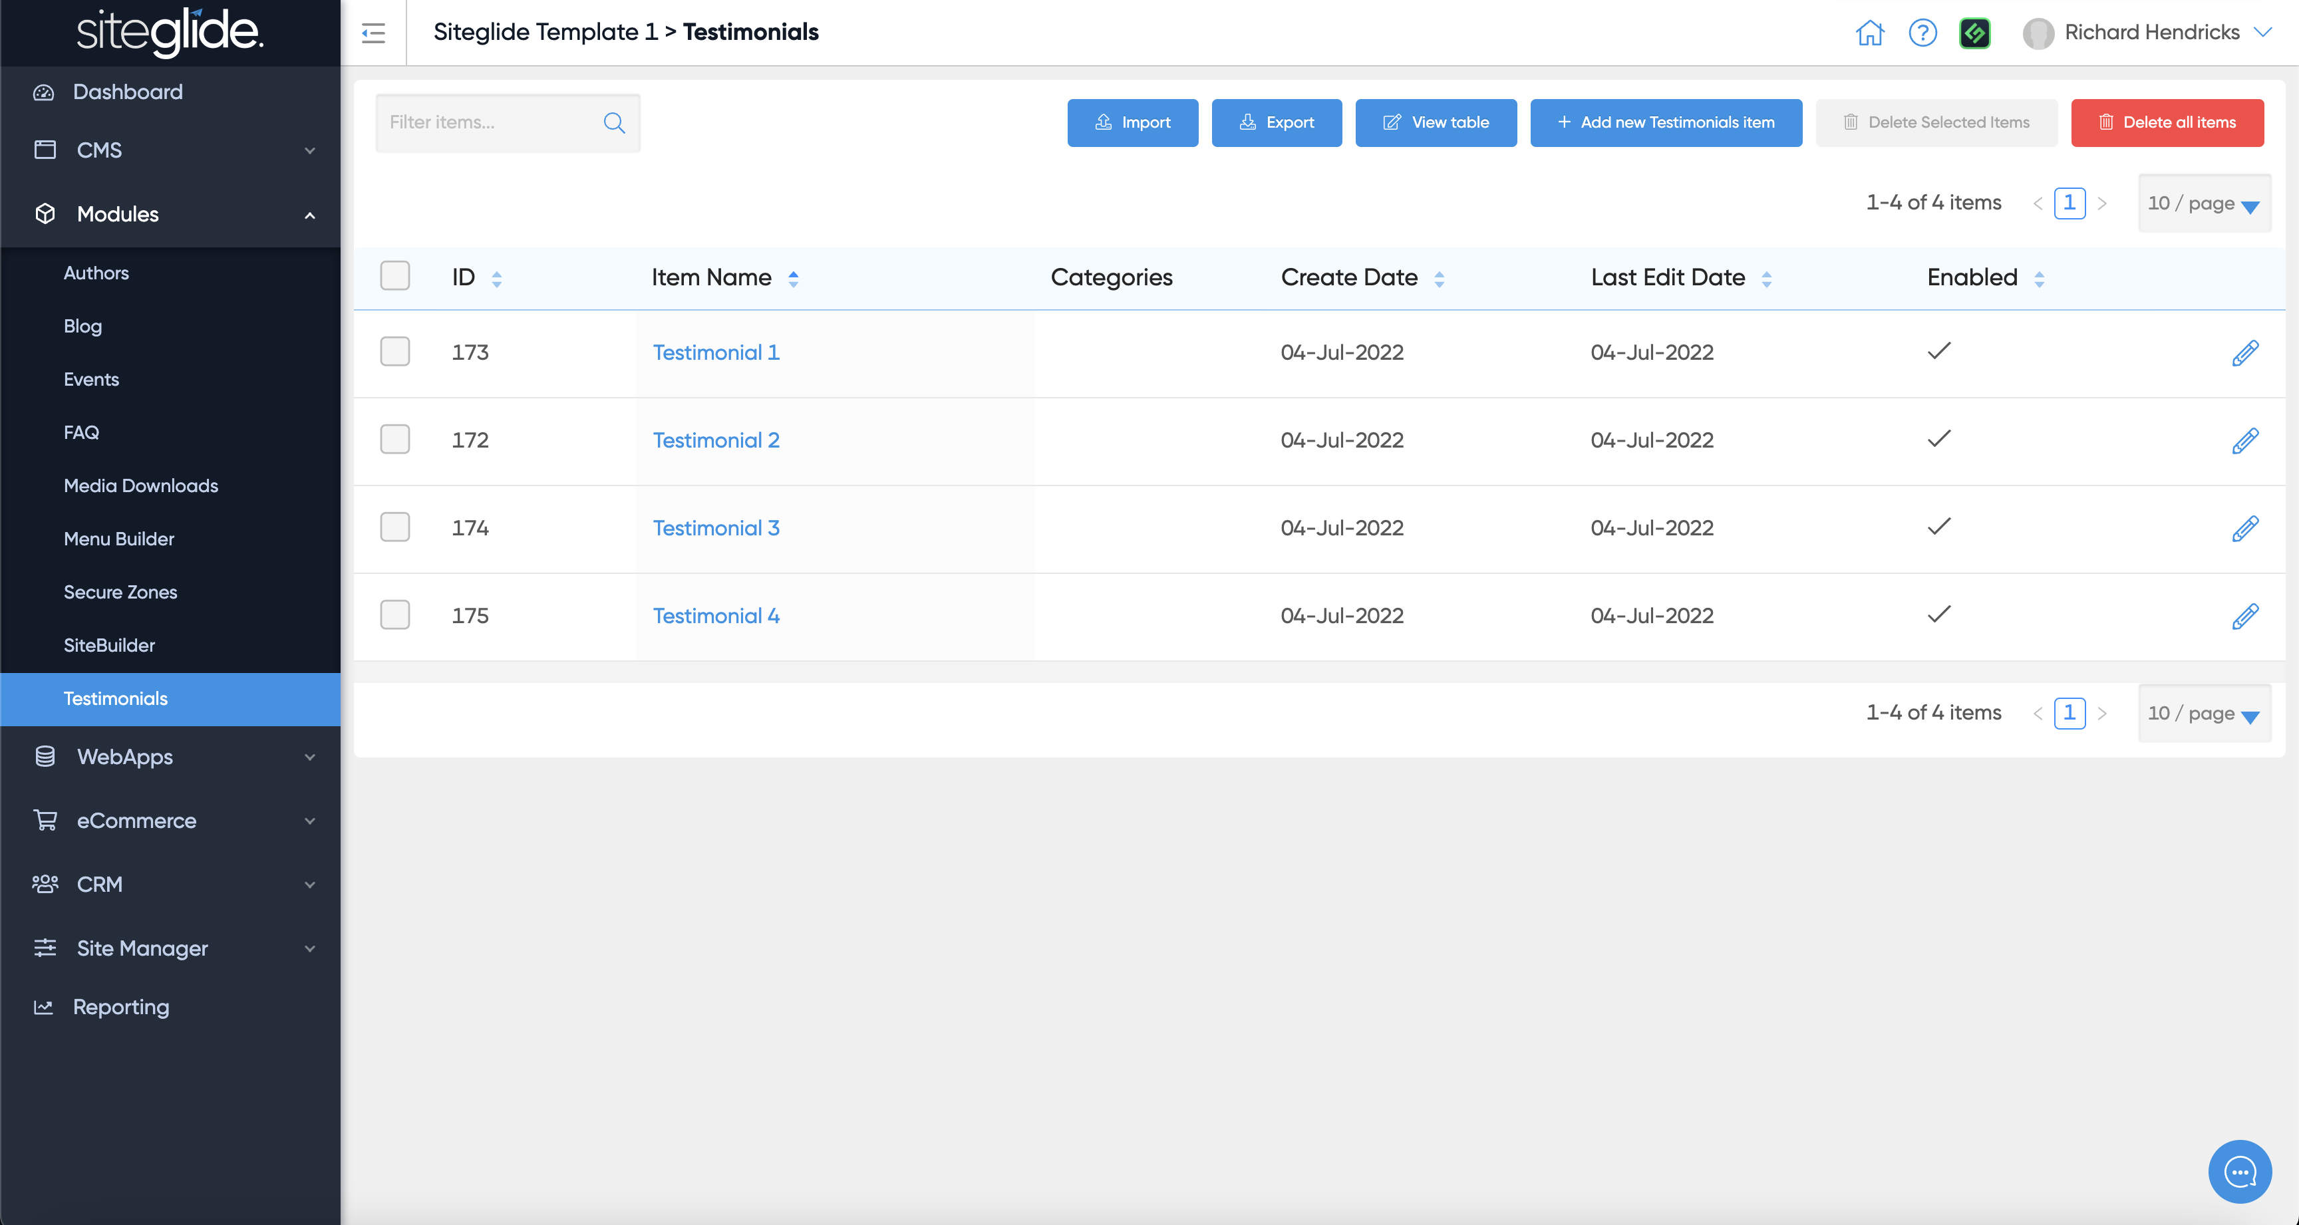Click pencil icon for Testimonial 4

coord(2244,616)
